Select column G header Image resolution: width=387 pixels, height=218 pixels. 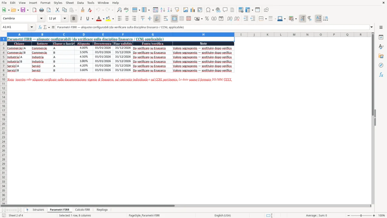tap(153, 35)
